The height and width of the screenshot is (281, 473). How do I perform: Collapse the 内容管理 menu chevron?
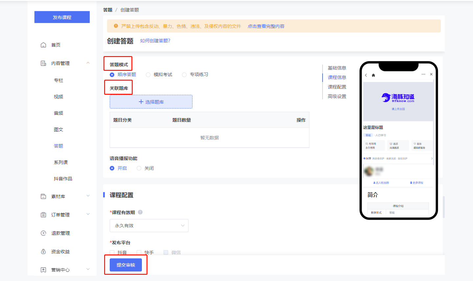[88, 63]
